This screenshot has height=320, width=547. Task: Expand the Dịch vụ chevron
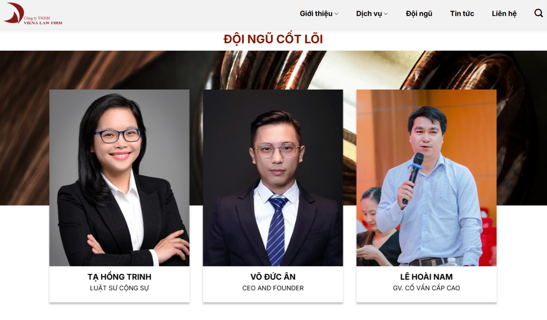pos(386,14)
